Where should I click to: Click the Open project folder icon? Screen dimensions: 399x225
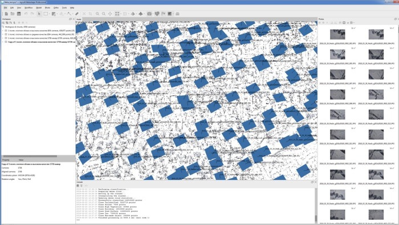13,14
